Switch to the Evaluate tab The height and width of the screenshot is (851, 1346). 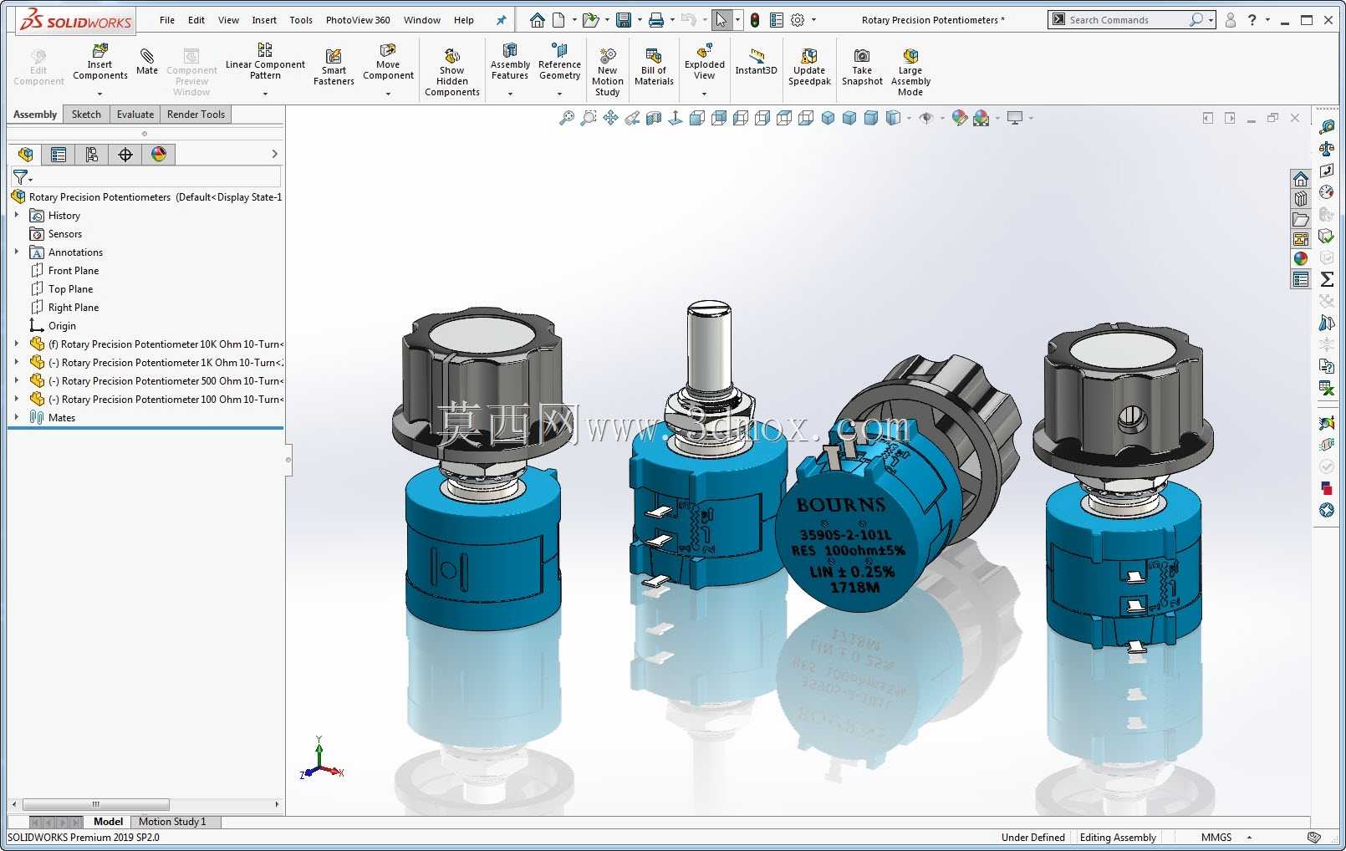[135, 115]
